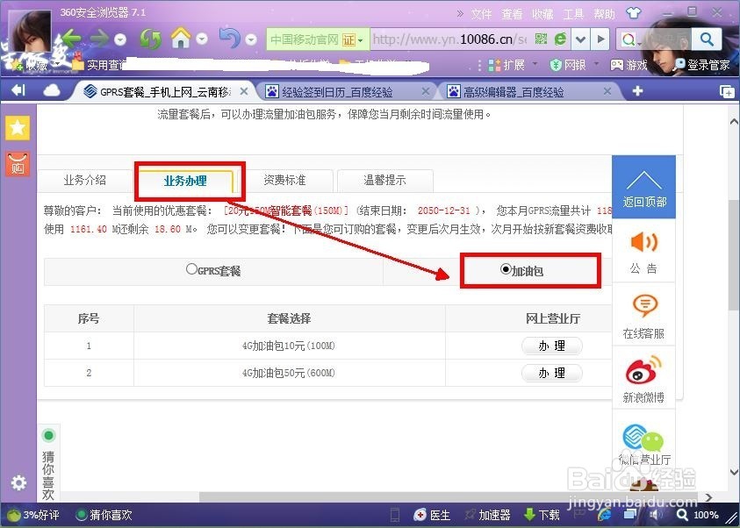Switch to 高级编辑器_百度经验 browser tab
Viewport: 740px width, 528px height.
(x=529, y=91)
